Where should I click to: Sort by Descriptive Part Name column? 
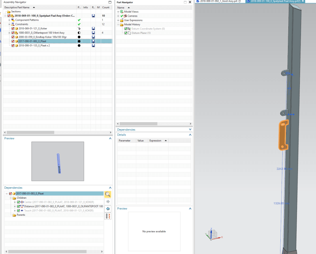click(x=17, y=8)
